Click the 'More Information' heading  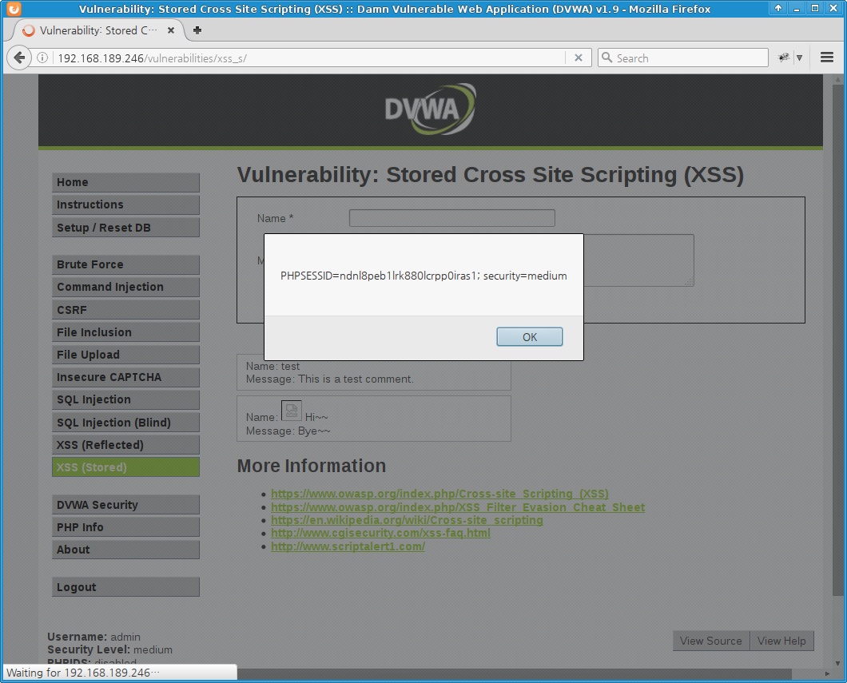[311, 466]
